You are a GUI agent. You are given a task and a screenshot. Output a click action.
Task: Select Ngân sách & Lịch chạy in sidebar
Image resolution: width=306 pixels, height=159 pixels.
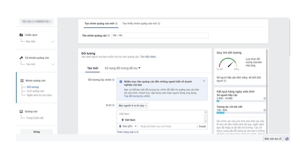coord(39,95)
